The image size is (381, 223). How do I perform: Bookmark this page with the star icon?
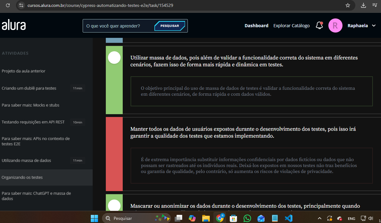pos(348,5)
